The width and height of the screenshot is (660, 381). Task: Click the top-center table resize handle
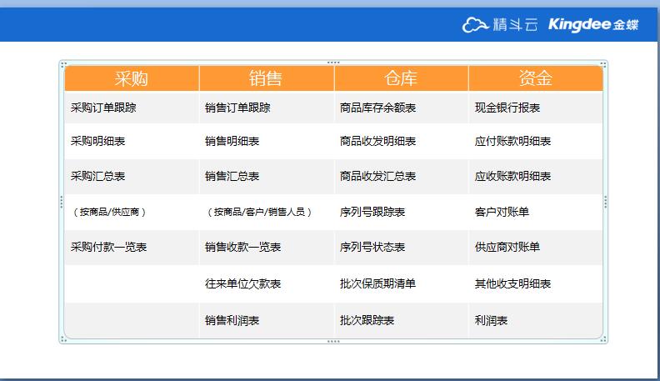click(333, 63)
